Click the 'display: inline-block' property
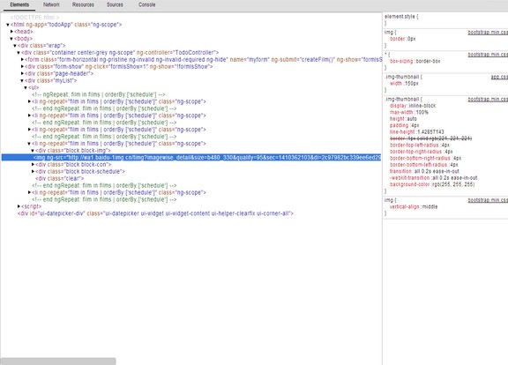 tap(413, 106)
